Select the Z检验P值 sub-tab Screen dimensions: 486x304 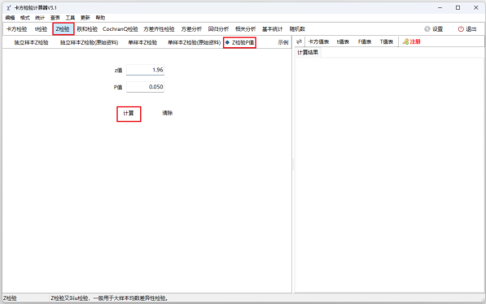[x=239, y=42]
